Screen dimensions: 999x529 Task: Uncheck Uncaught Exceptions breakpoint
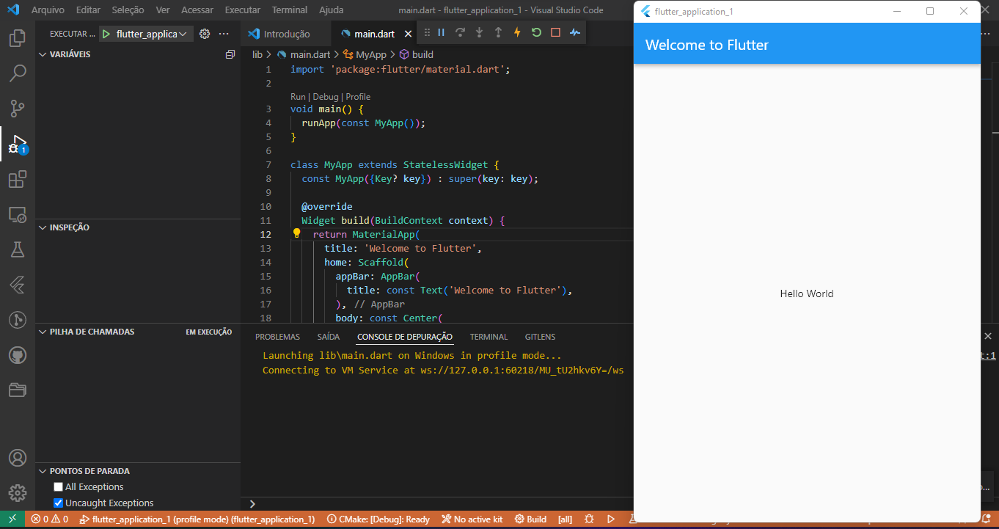[59, 503]
